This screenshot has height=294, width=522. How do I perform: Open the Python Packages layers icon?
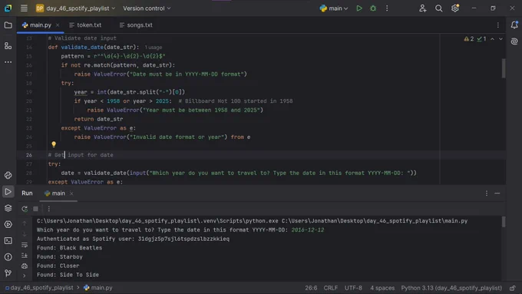(x=8, y=208)
